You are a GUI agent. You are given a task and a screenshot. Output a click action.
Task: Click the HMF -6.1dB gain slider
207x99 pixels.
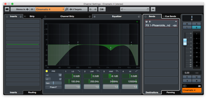[111, 76]
